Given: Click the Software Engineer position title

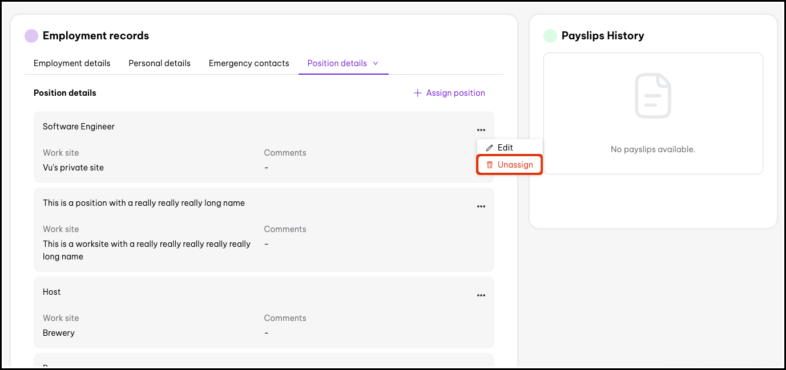Looking at the screenshot, I should (79, 127).
